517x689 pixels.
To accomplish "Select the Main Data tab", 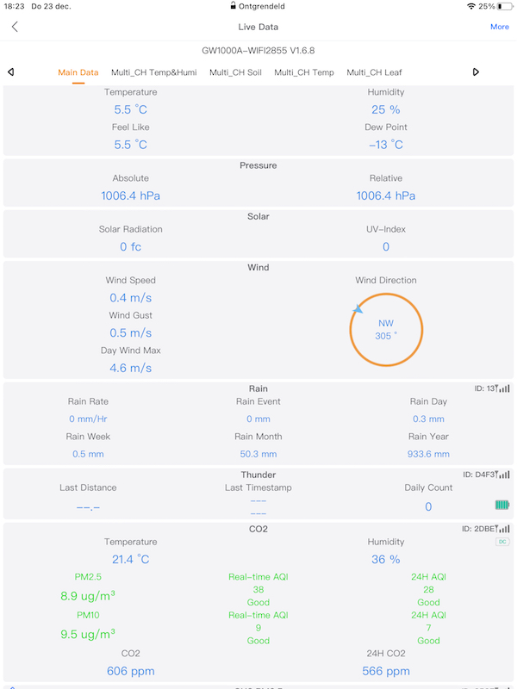I will [78, 72].
